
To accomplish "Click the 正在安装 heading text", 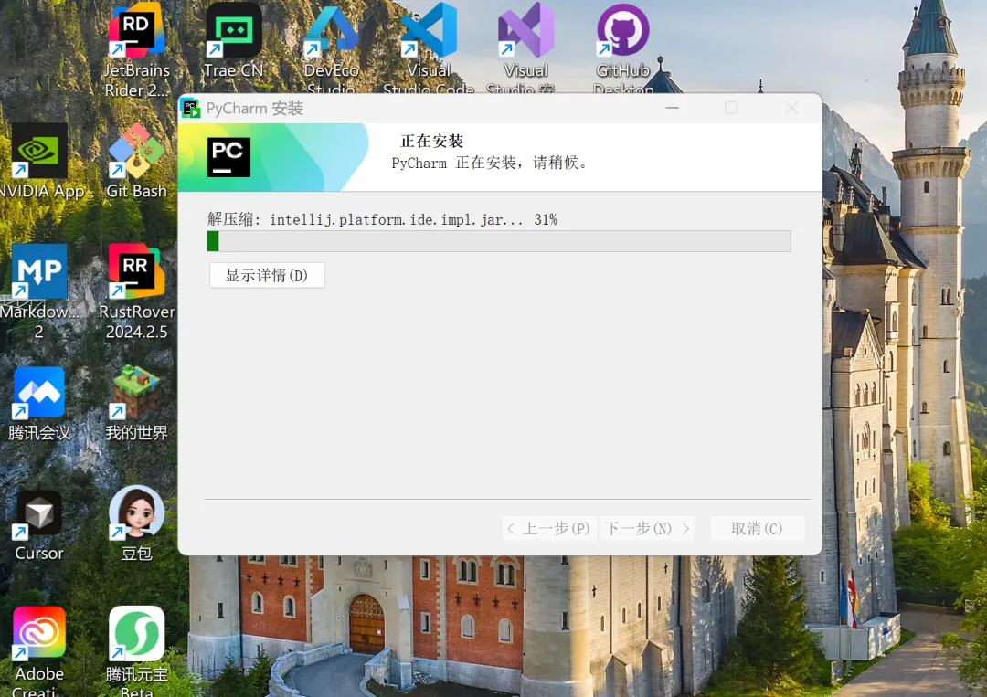I will click(x=431, y=141).
